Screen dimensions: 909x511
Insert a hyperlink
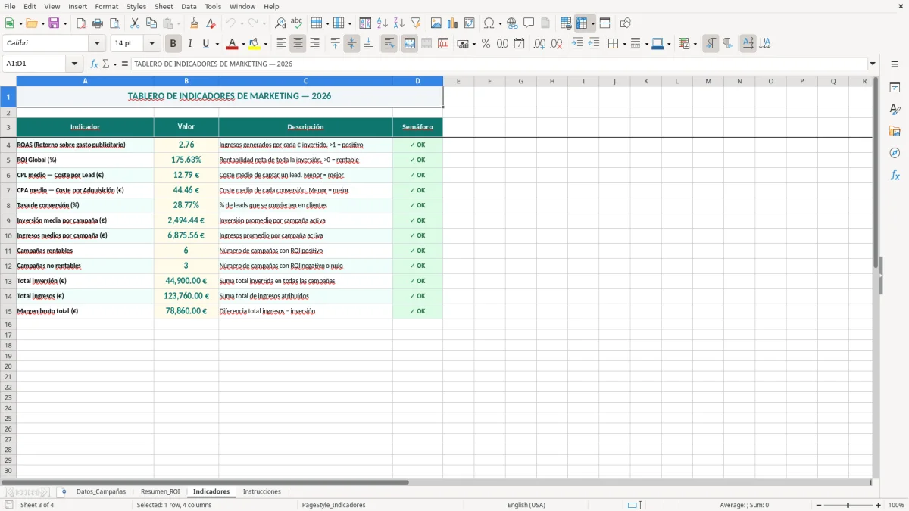[513, 23]
